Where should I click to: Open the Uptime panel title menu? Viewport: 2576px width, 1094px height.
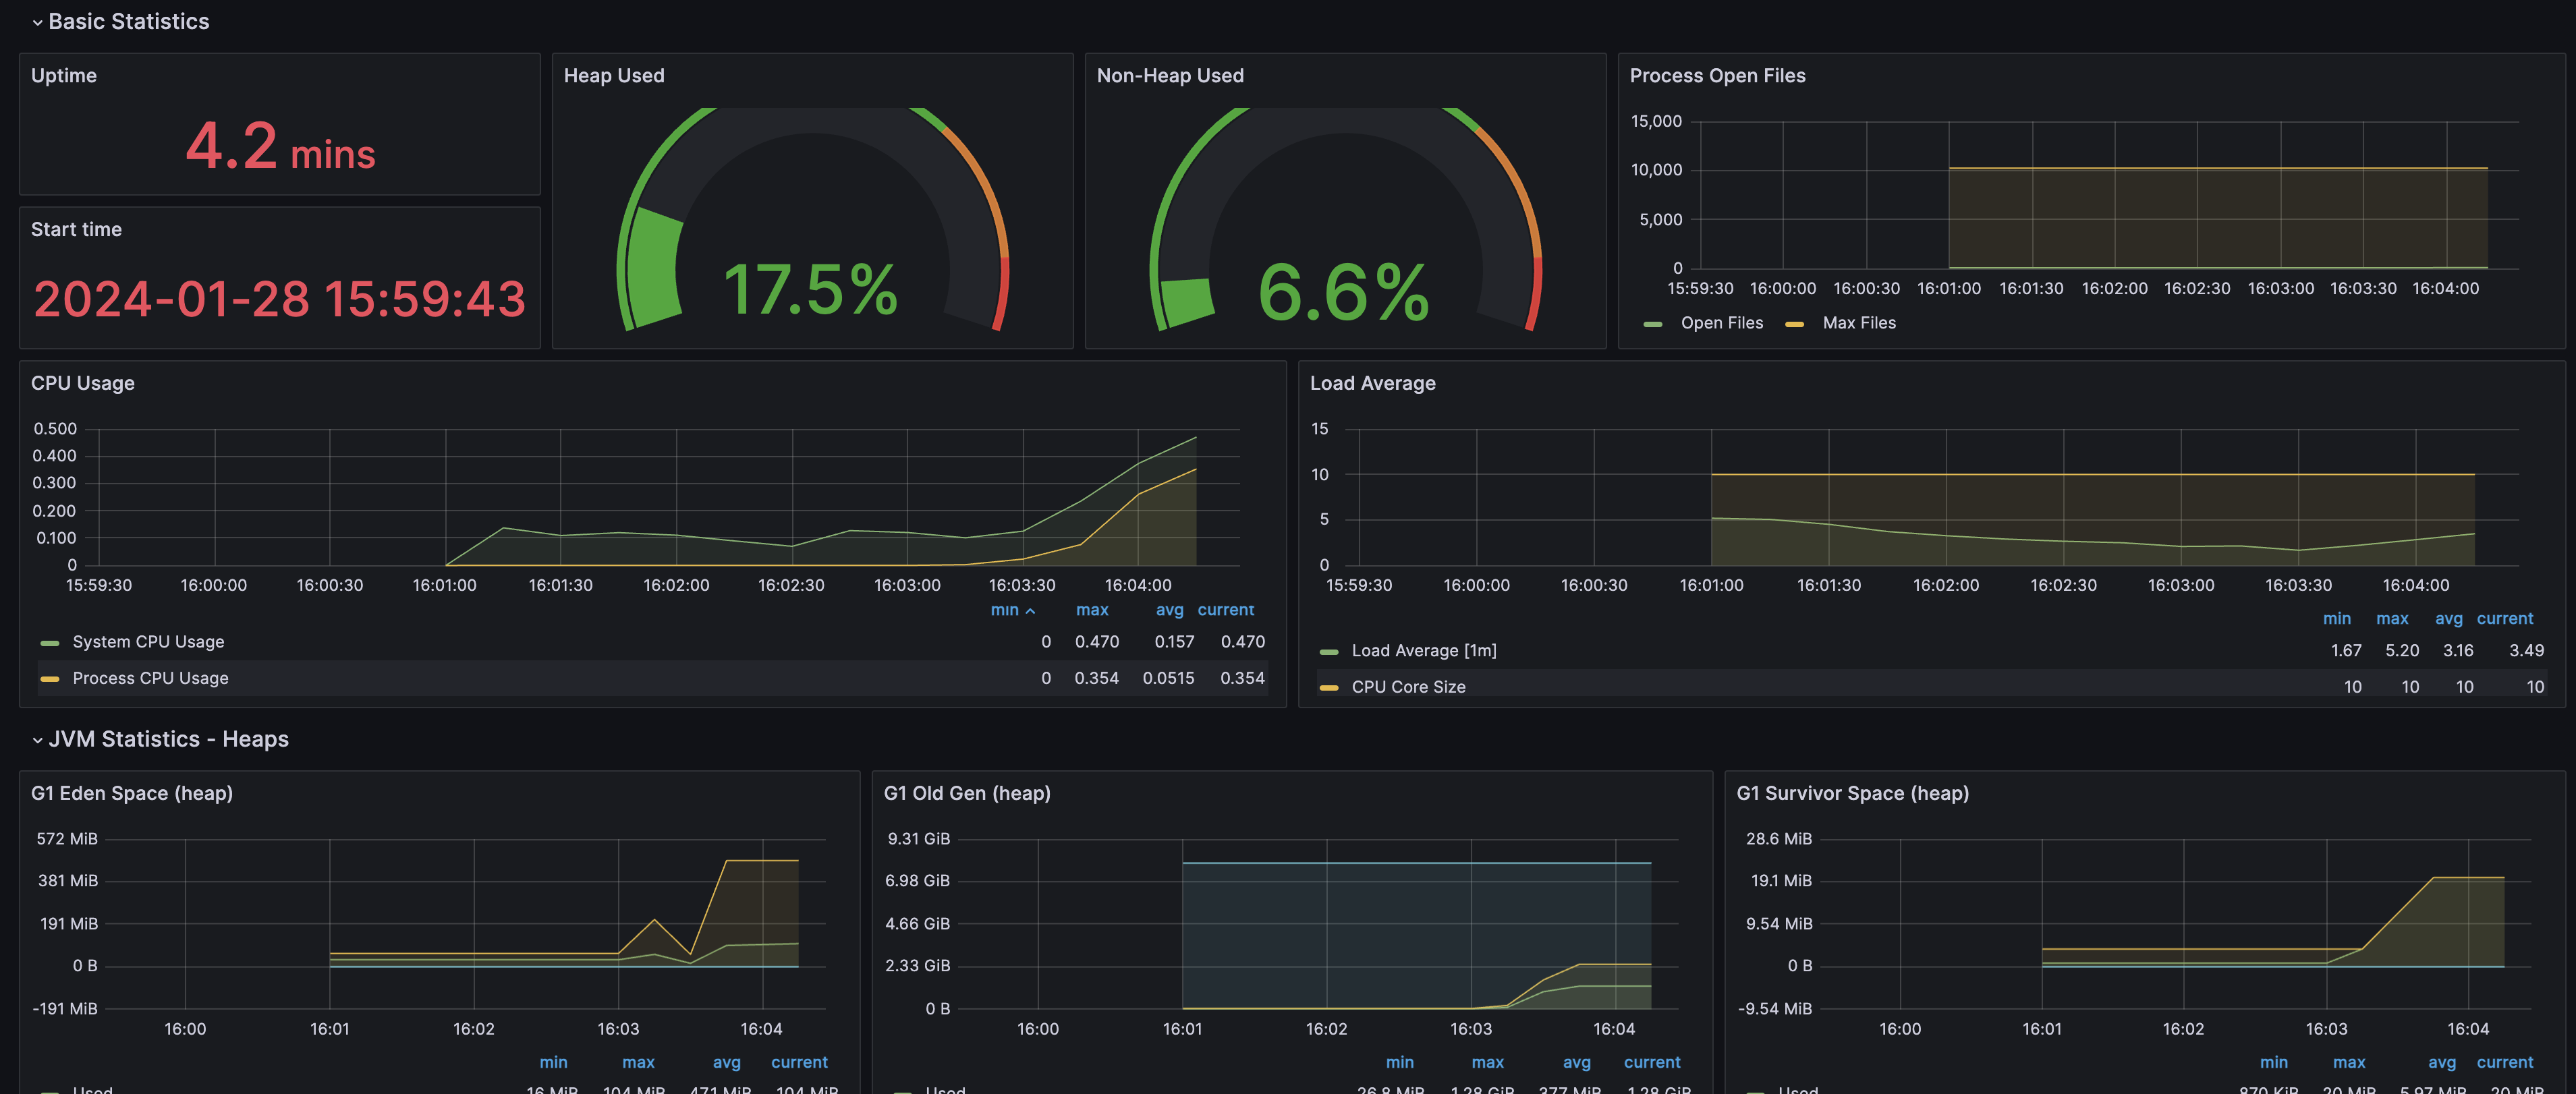click(64, 76)
